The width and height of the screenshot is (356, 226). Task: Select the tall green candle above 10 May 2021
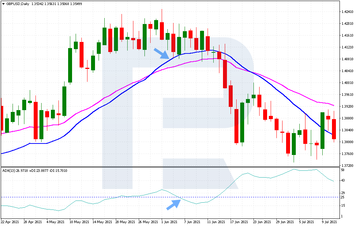coord(70,65)
